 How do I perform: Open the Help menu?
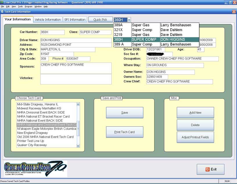[46, 6]
